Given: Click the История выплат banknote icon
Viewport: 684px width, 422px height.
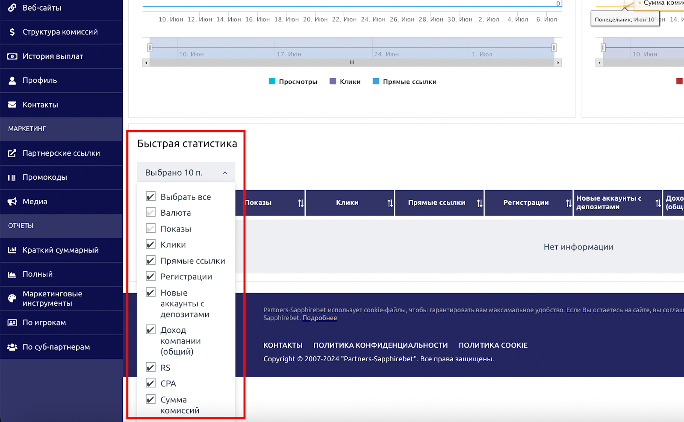Looking at the screenshot, I should 12,56.
